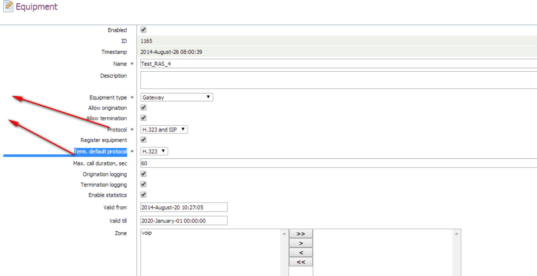The image size is (537, 276).
Task: Click the Zone label
Action: point(121,233)
